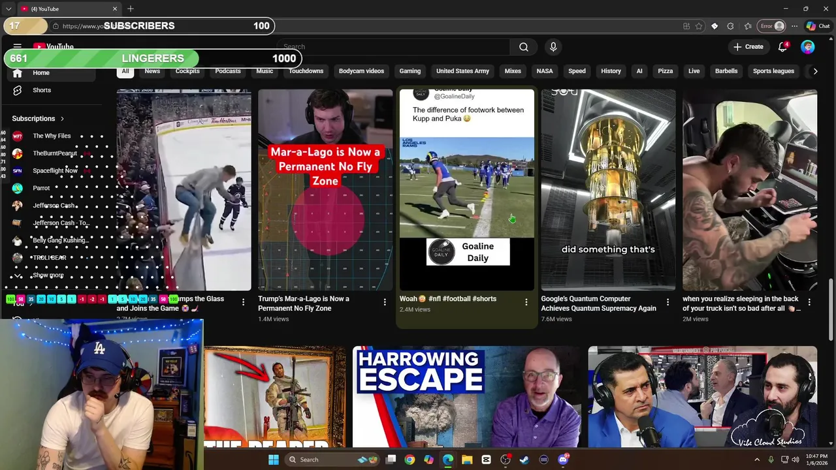Open CapCut from the taskbar

click(486, 460)
